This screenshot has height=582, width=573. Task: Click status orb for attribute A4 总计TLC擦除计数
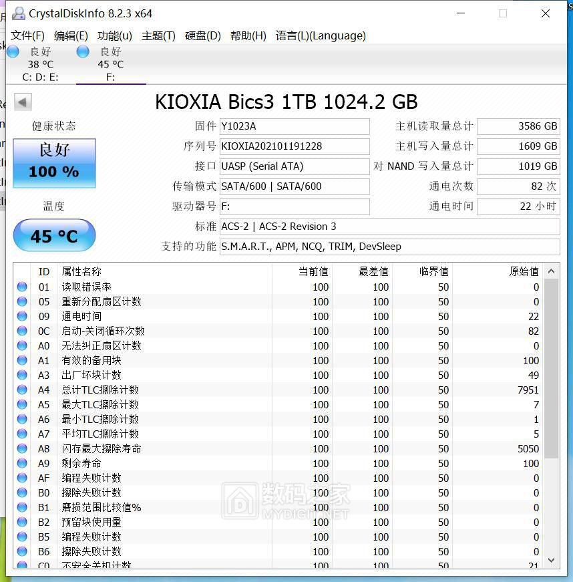click(x=22, y=390)
